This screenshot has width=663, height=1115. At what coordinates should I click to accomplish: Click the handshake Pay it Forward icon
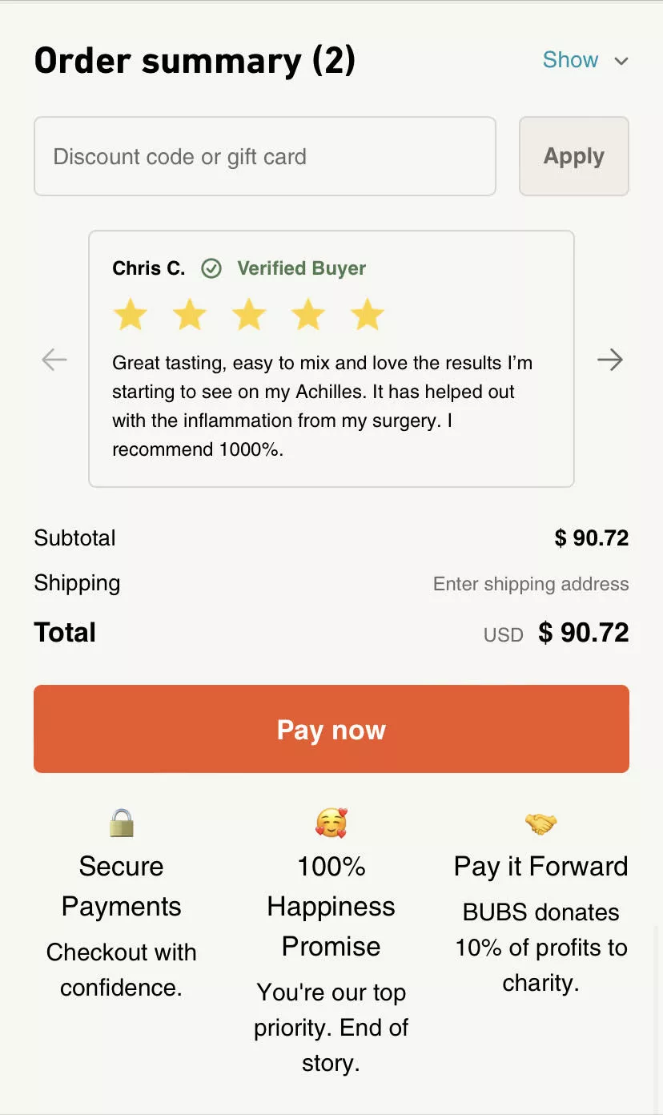click(x=541, y=823)
